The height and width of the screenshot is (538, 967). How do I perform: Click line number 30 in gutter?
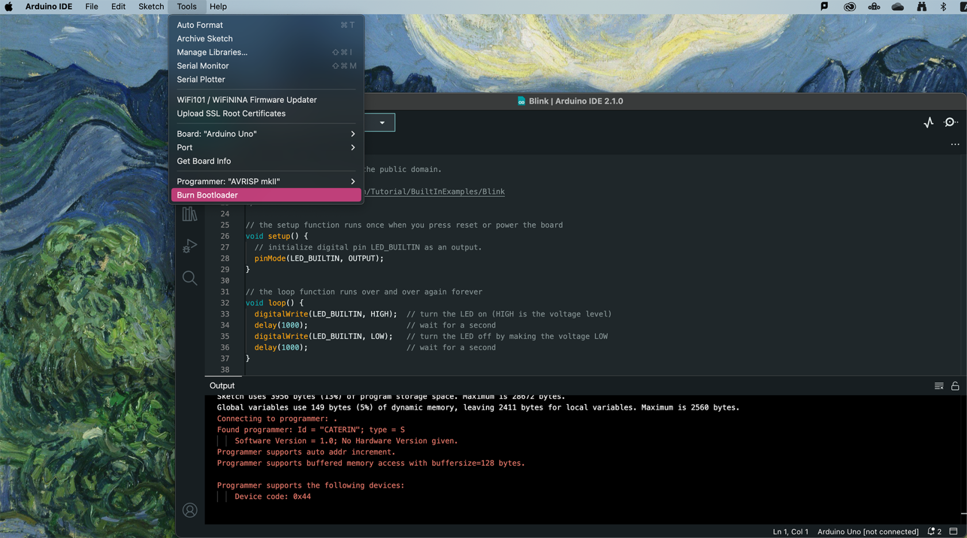tap(224, 281)
